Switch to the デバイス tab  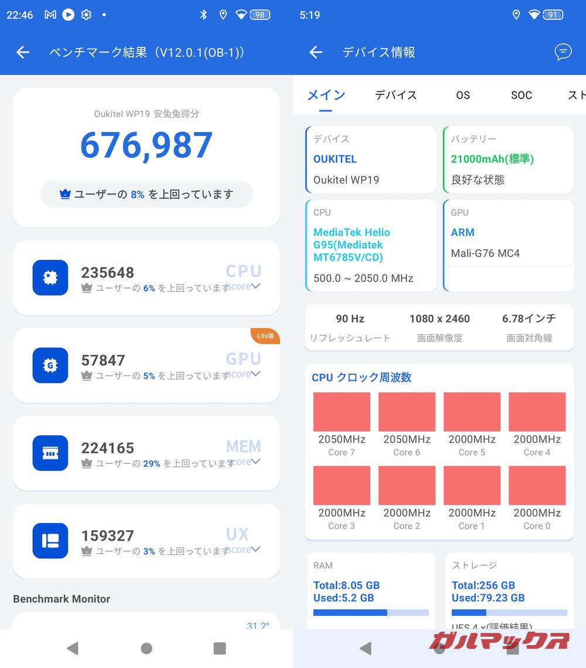[x=396, y=95]
